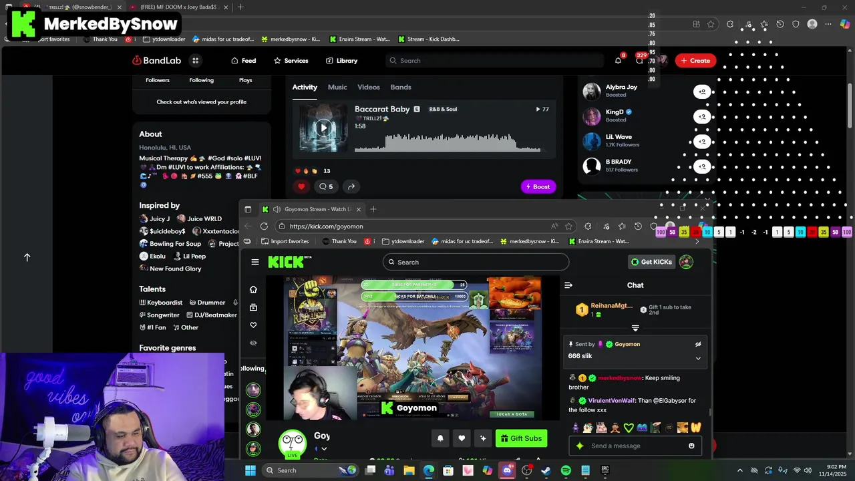The width and height of the screenshot is (855, 481).
Task: Click the BandLab search field
Action: [x=494, y=60]
